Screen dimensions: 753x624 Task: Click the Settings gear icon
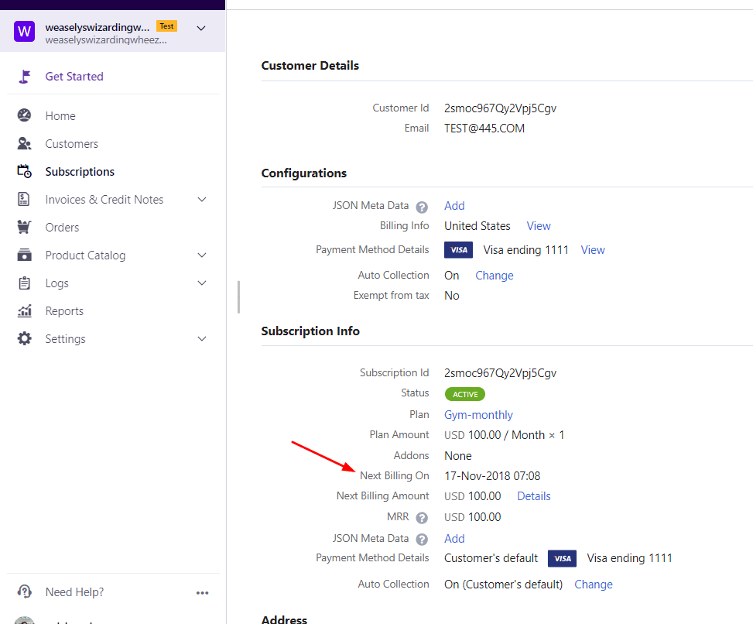click(25, 339)
